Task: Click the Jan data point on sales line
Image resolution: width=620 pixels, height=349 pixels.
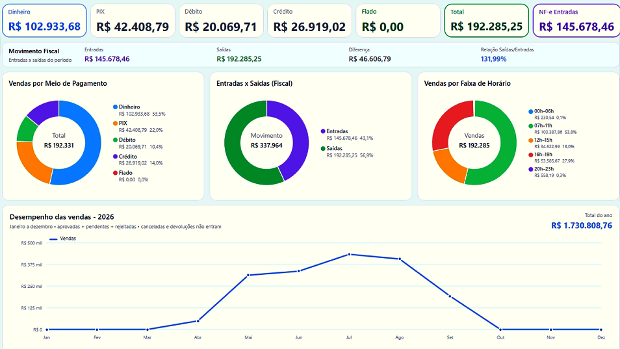Action: (47, 330)
